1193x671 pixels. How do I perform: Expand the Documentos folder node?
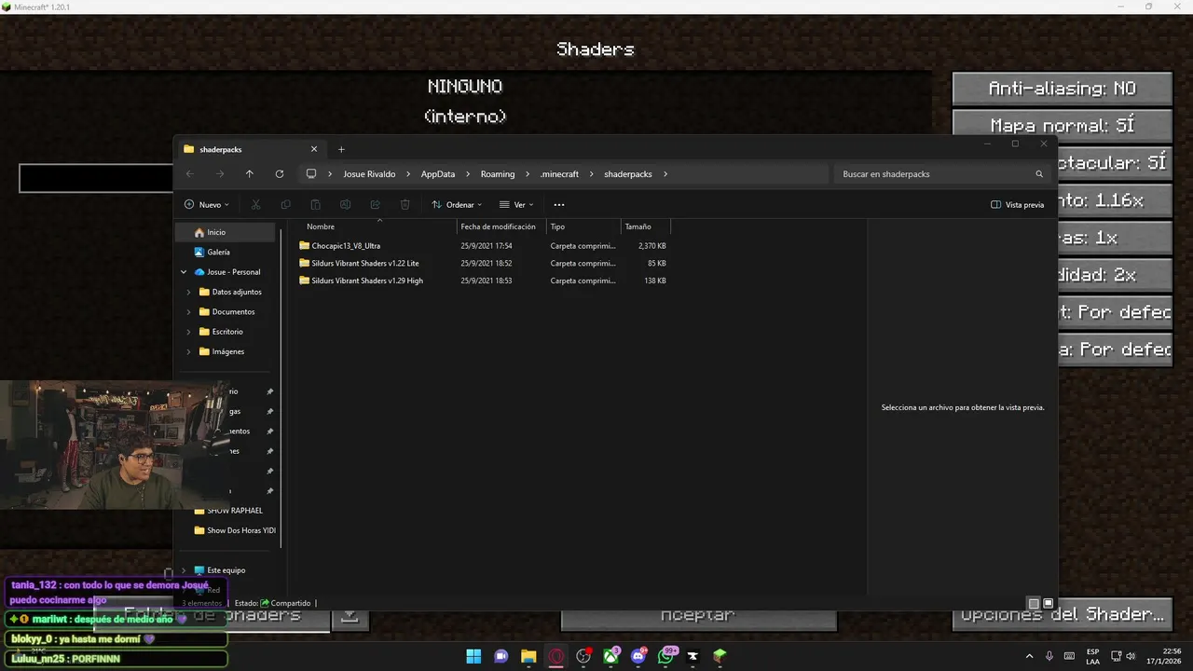[189, 311]
